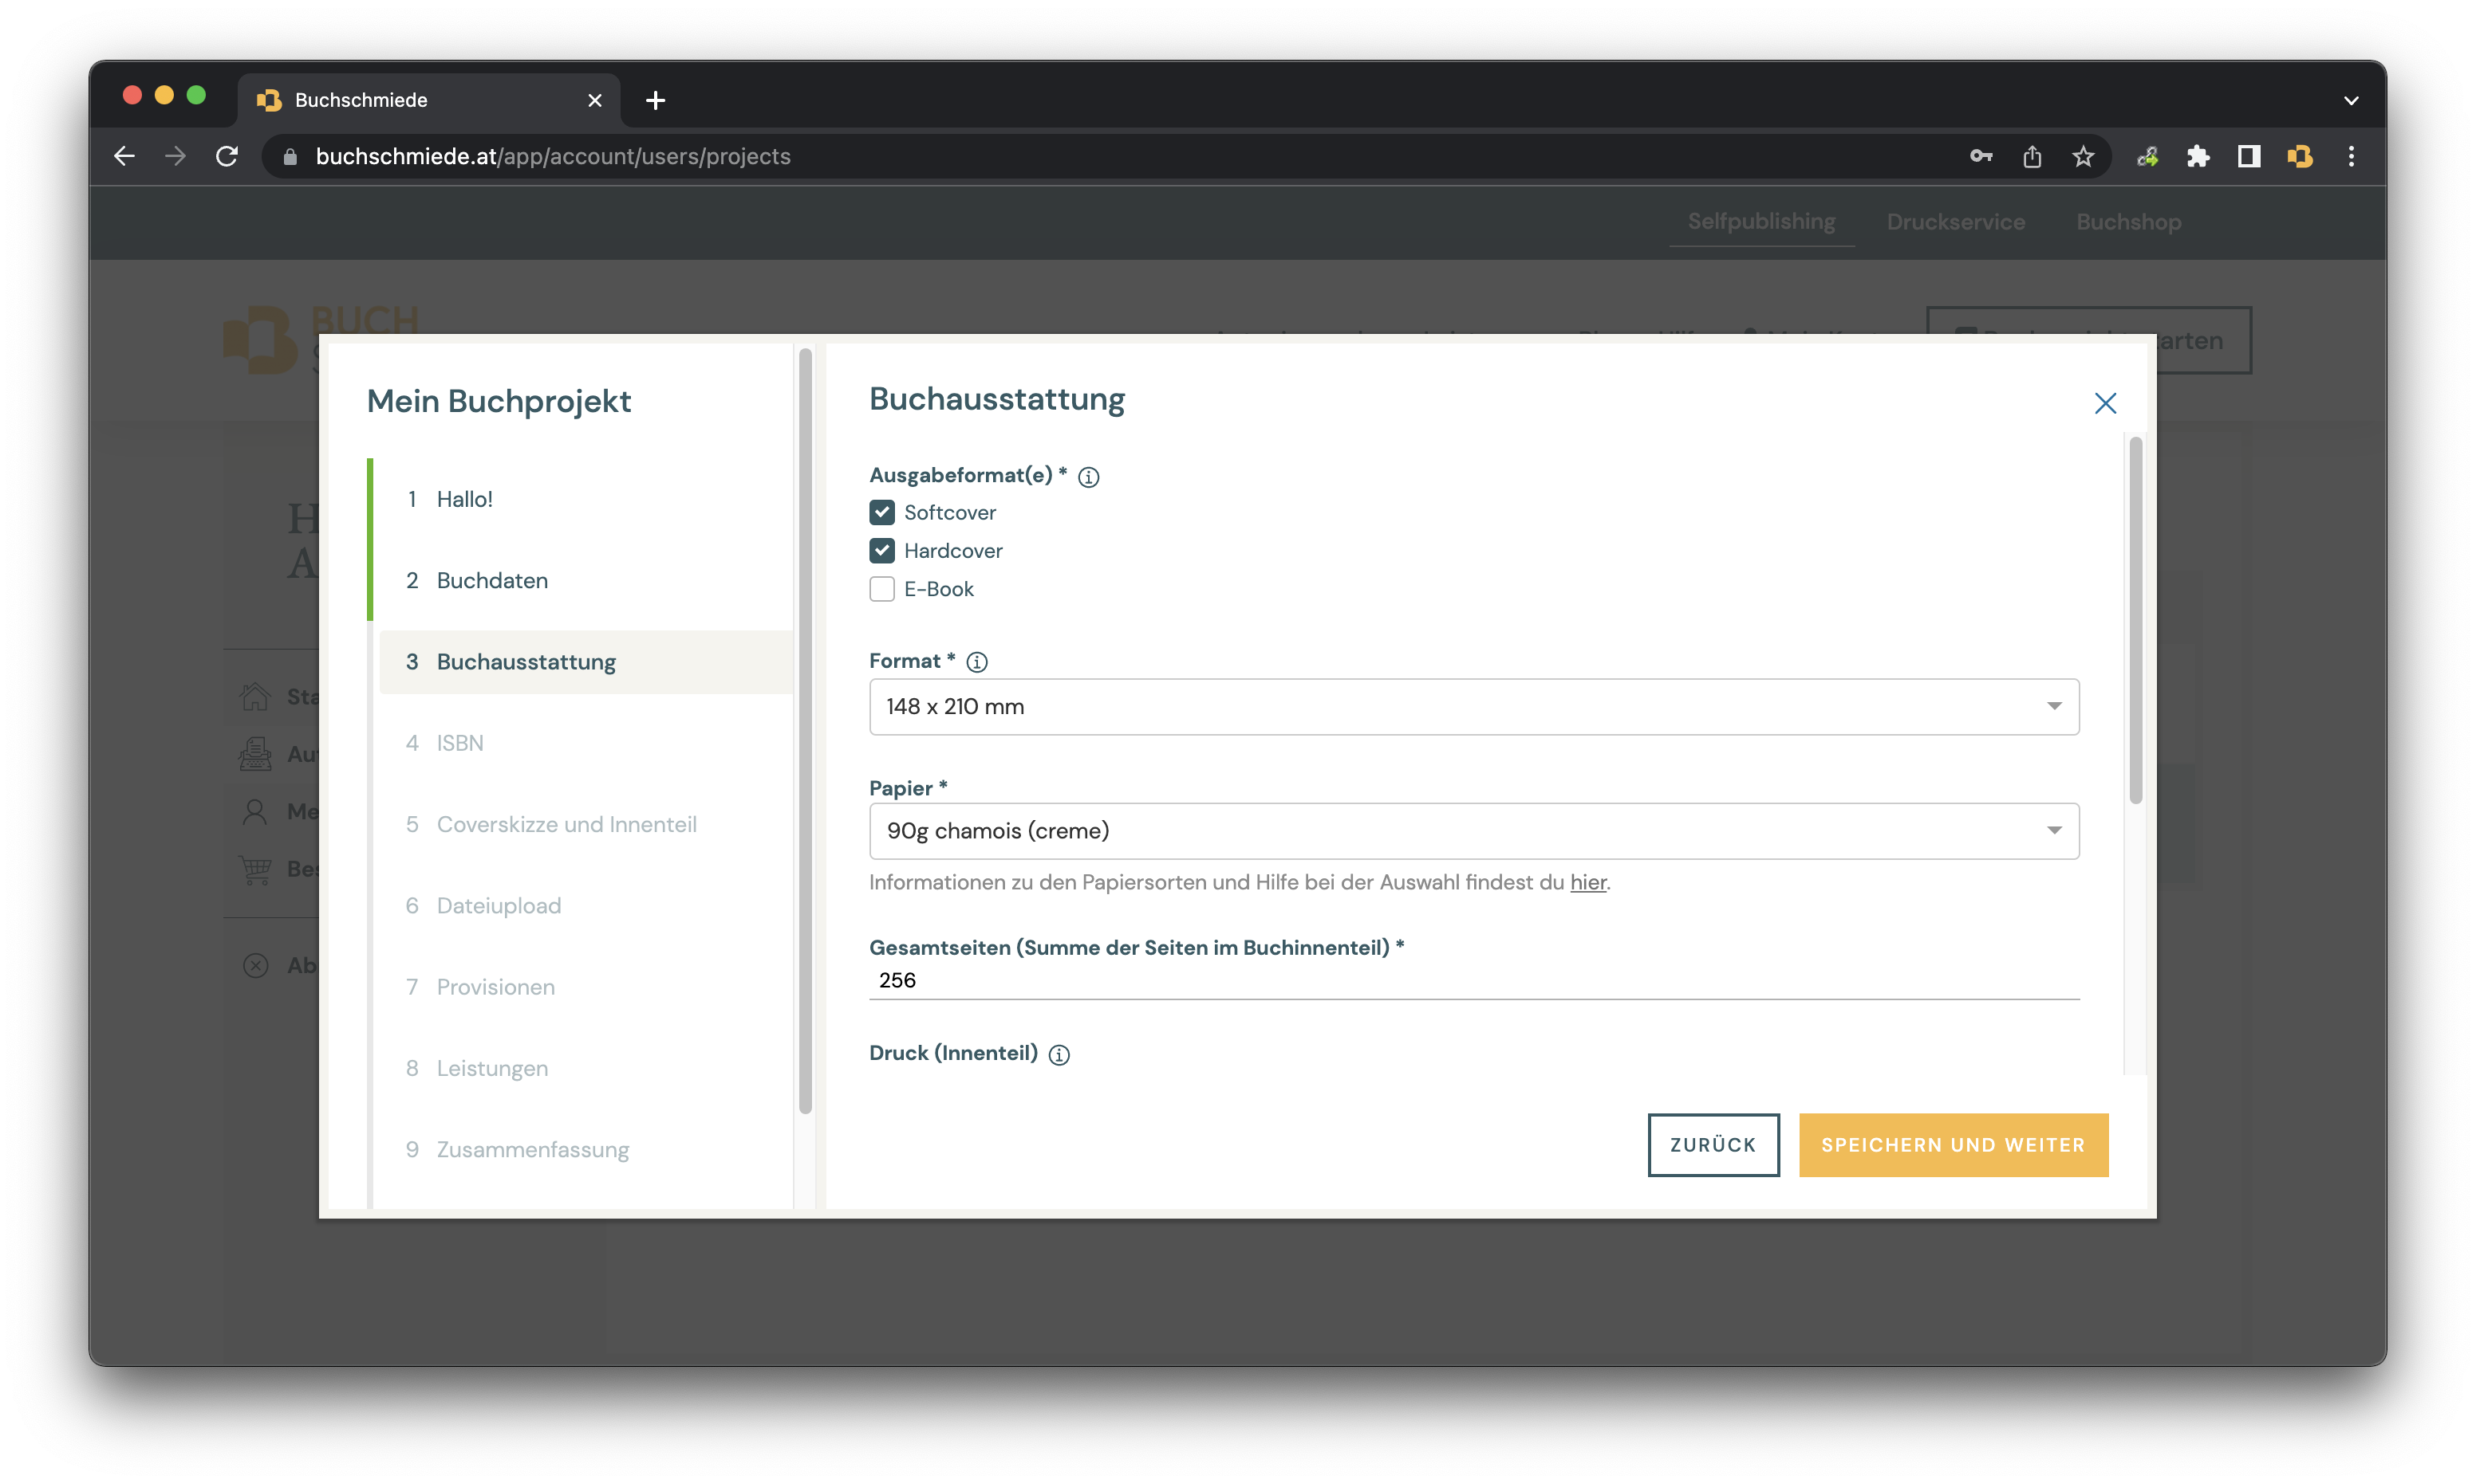Uncheck the Hardcover checkbox
Image resolution: width=2476 pixels, height=1484 pixels.
[881, 551]
